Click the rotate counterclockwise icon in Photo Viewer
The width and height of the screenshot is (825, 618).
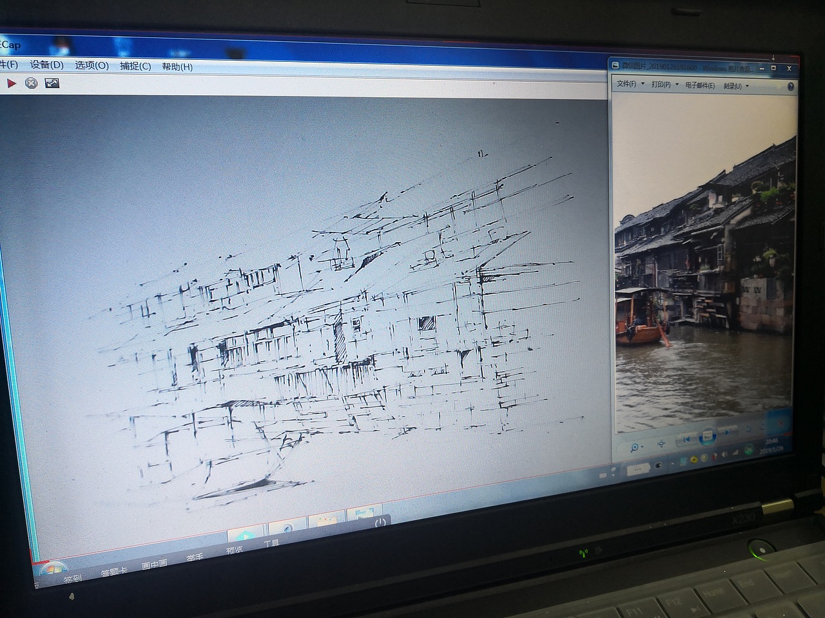click(748, 429)
